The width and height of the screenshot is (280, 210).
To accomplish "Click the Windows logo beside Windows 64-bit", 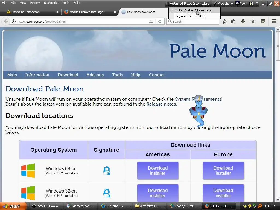I will click(x=28, y=171).
